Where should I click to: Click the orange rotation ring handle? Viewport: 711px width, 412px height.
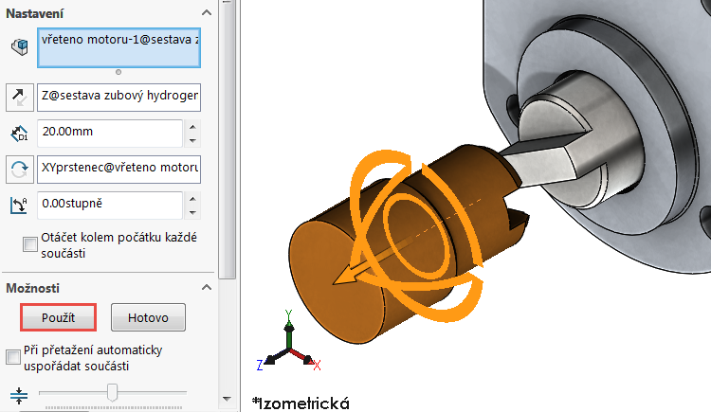(417, 236)
